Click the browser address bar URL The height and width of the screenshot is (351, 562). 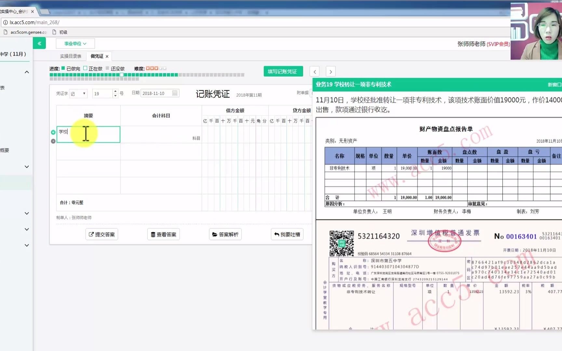tap(34, 22)
